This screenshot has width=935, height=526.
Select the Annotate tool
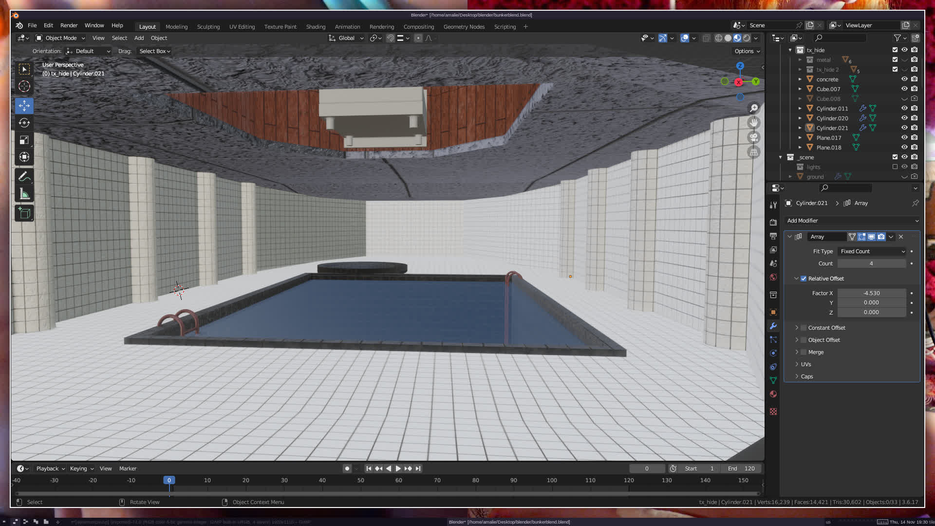(24, 176)
